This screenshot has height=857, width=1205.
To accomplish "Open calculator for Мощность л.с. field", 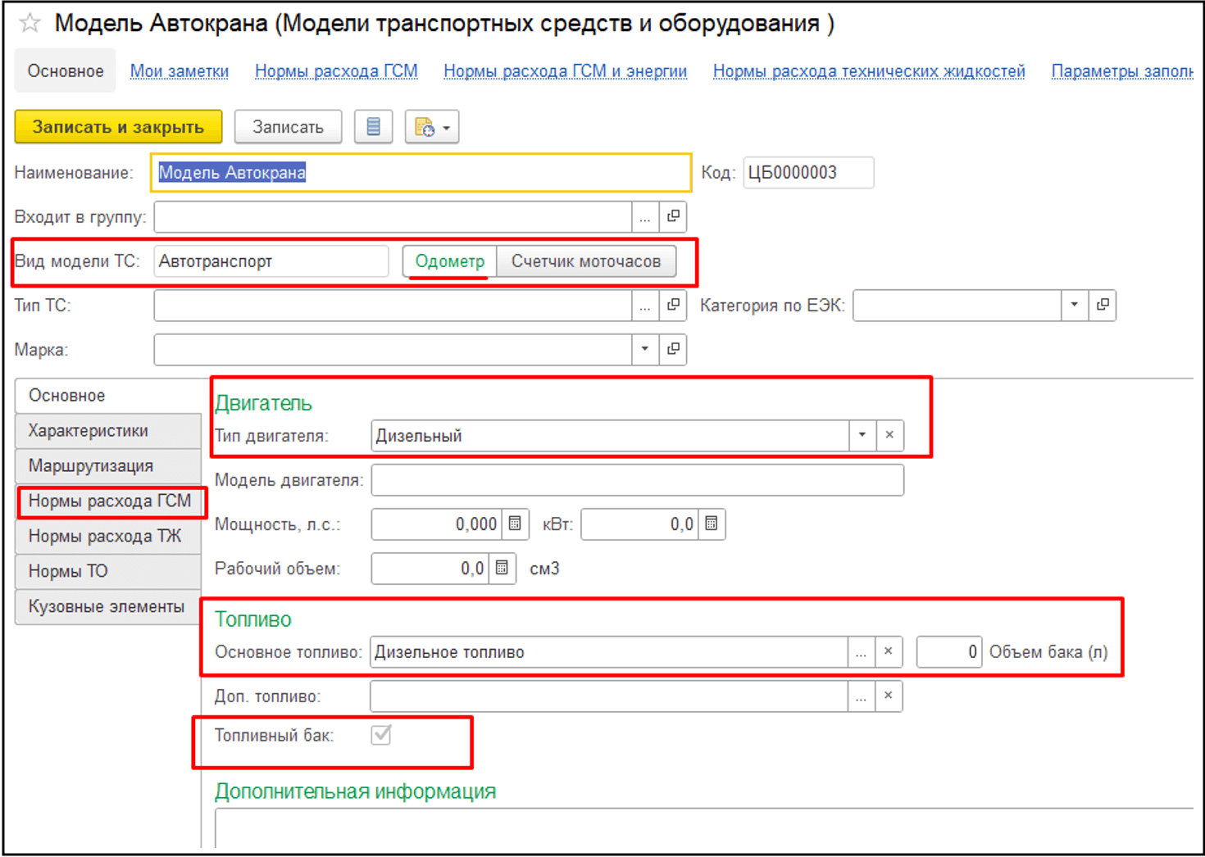I will [x=515, y=524].
